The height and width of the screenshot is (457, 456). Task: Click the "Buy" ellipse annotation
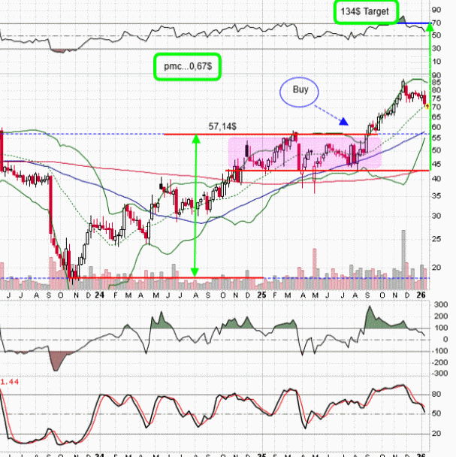tap(300, 89)
